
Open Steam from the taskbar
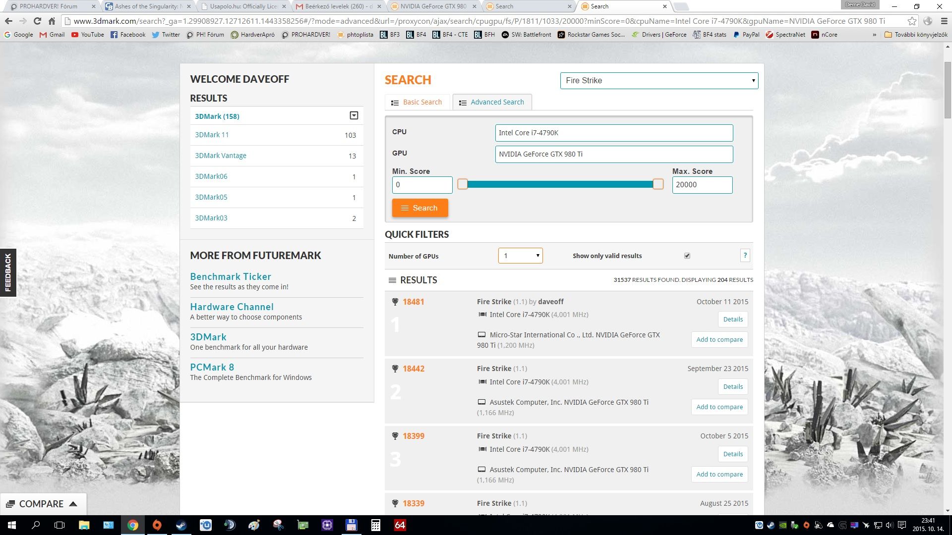pos(181,525)
